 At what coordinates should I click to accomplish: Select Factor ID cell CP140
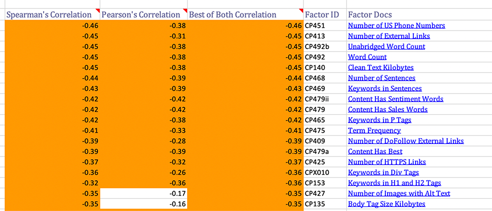coord(325,68)
